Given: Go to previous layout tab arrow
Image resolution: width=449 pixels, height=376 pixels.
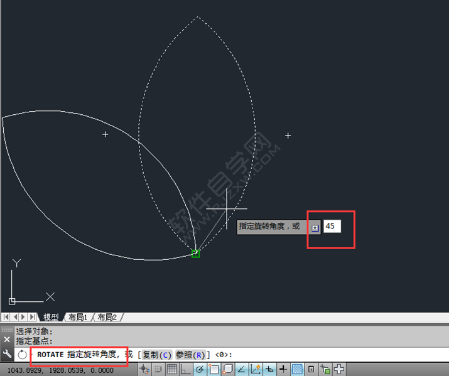Looking at the screenshot, I should pos(15,317).
